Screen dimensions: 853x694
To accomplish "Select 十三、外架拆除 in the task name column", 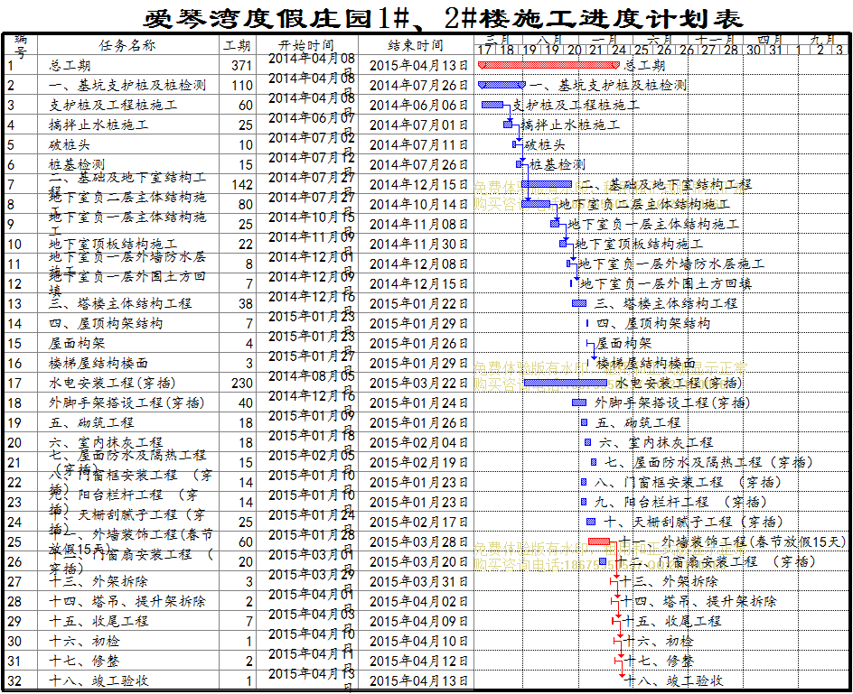I will (98, 582).
